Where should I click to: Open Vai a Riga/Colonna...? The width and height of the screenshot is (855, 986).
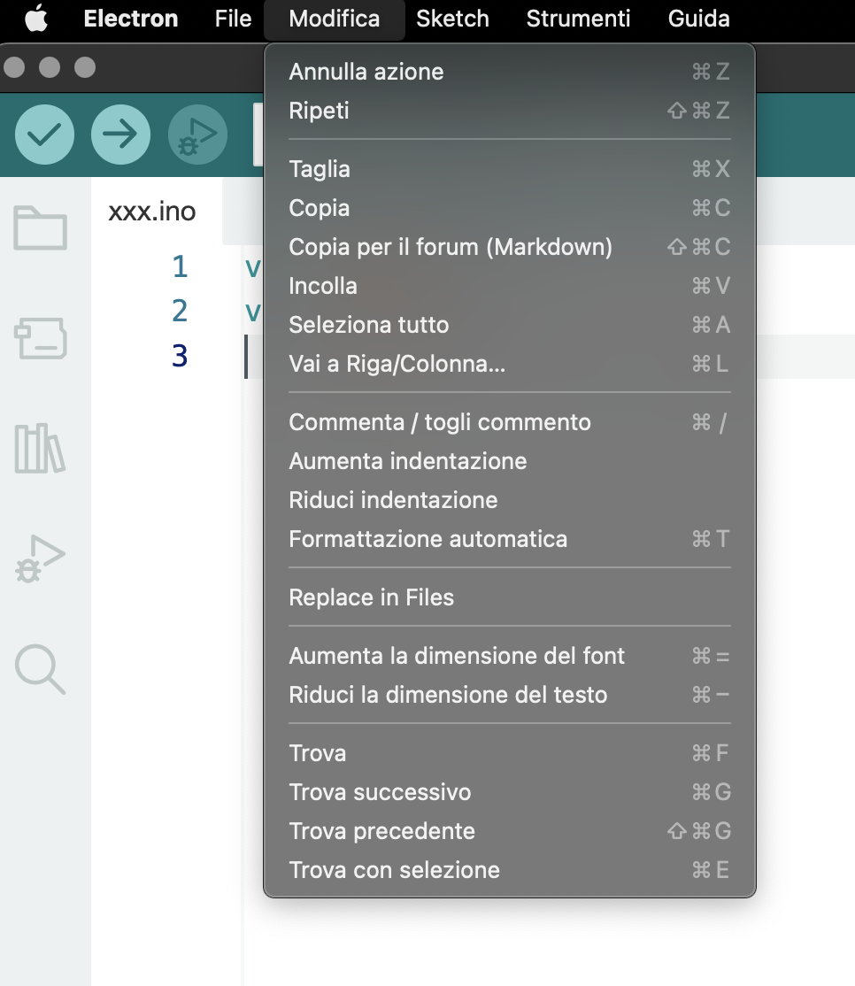(x=510, y=364)
